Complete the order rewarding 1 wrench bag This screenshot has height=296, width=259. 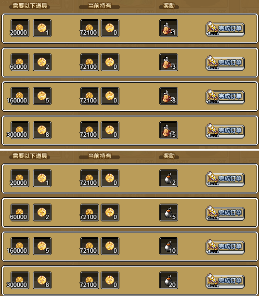coord(225,29)
